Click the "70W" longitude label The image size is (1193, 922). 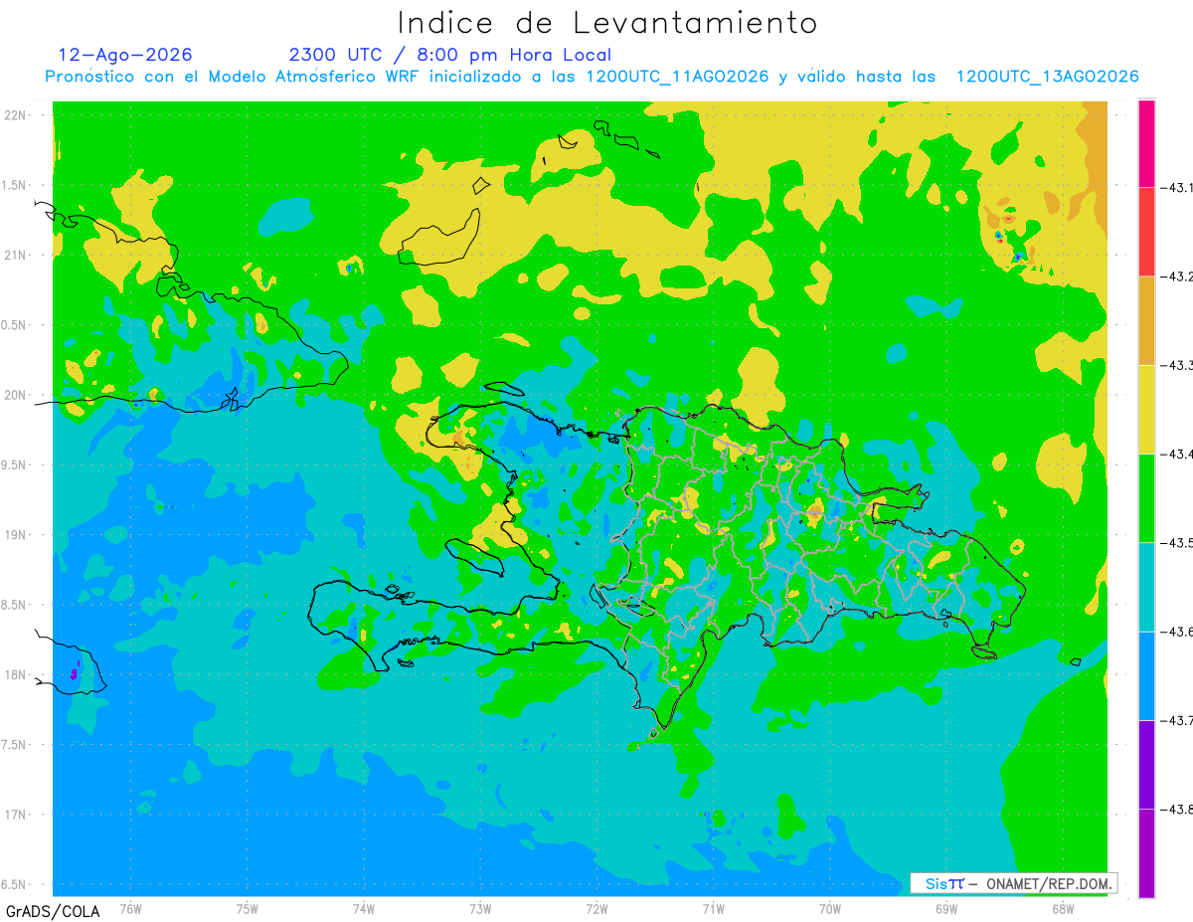[x=830, y=909]
